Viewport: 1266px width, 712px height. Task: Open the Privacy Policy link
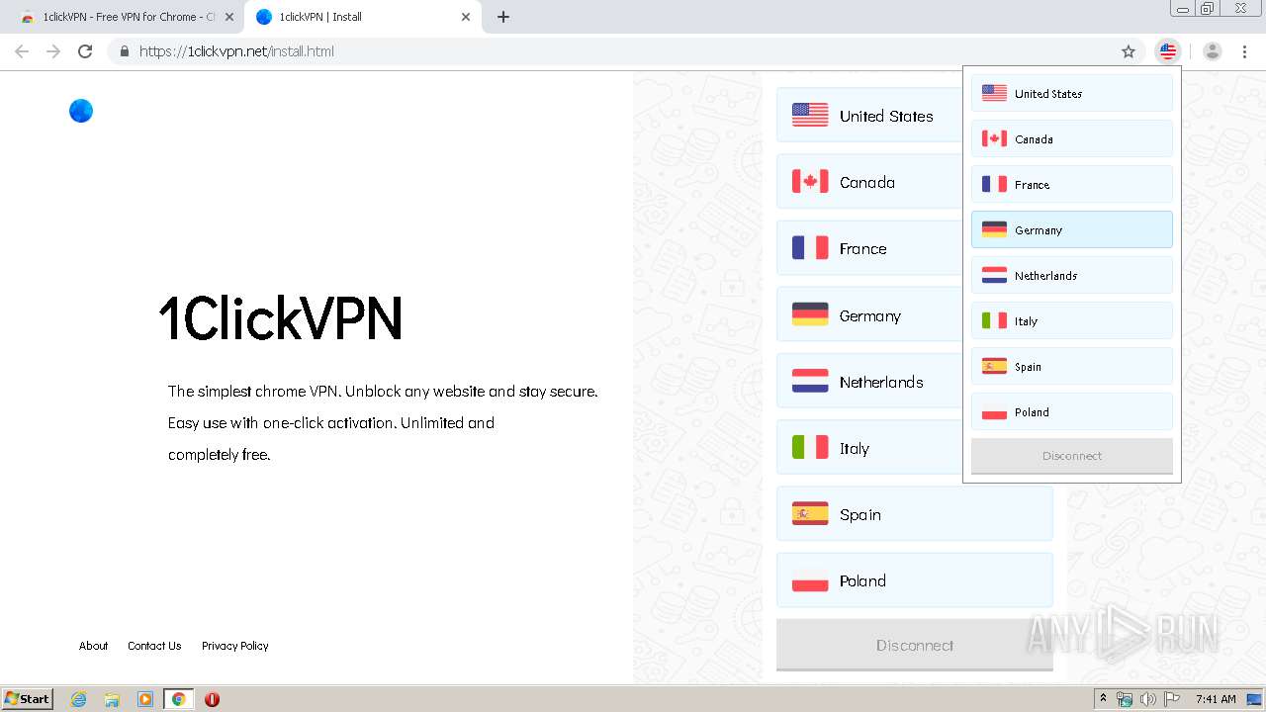click(235, 646)
